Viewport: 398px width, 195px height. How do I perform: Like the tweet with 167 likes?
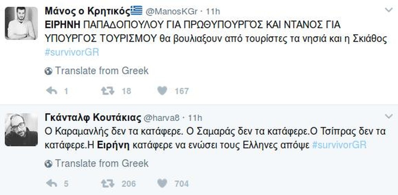coord(162,91)
